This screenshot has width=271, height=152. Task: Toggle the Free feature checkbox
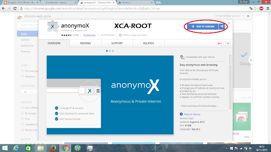(22, 119)
